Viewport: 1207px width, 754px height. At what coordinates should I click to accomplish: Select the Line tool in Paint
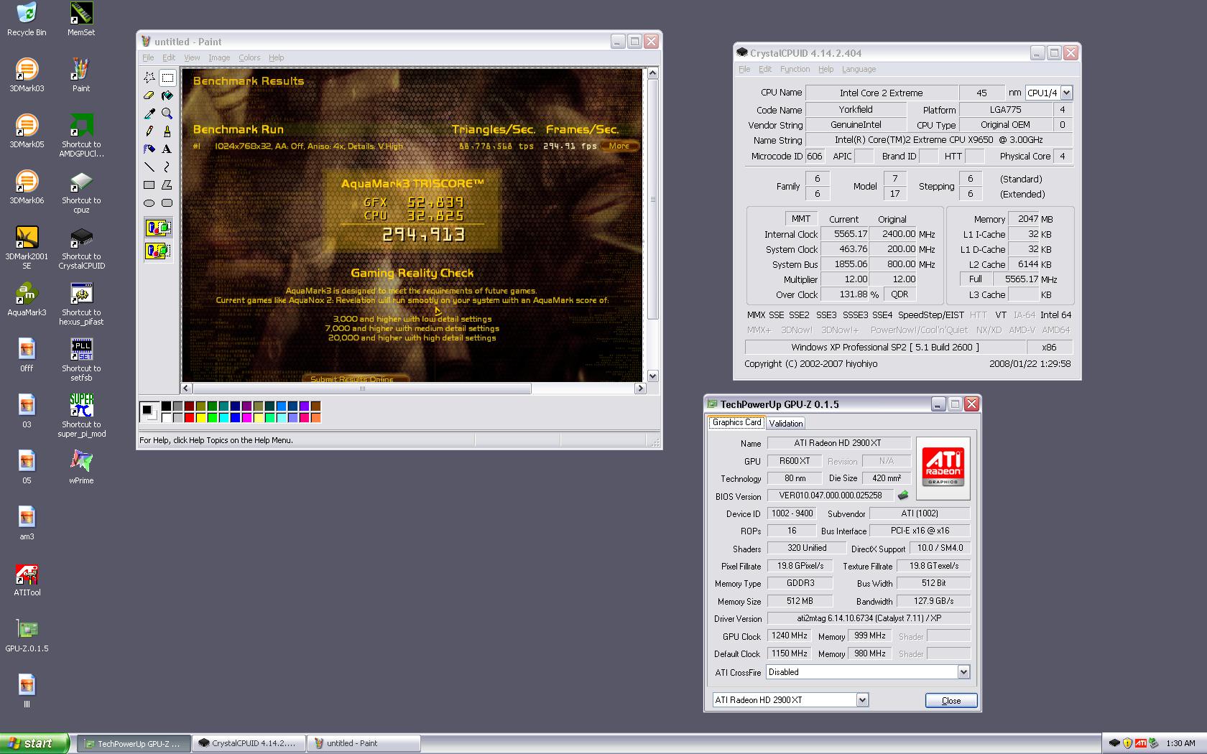pyautogui.click(x=149, y=167)
